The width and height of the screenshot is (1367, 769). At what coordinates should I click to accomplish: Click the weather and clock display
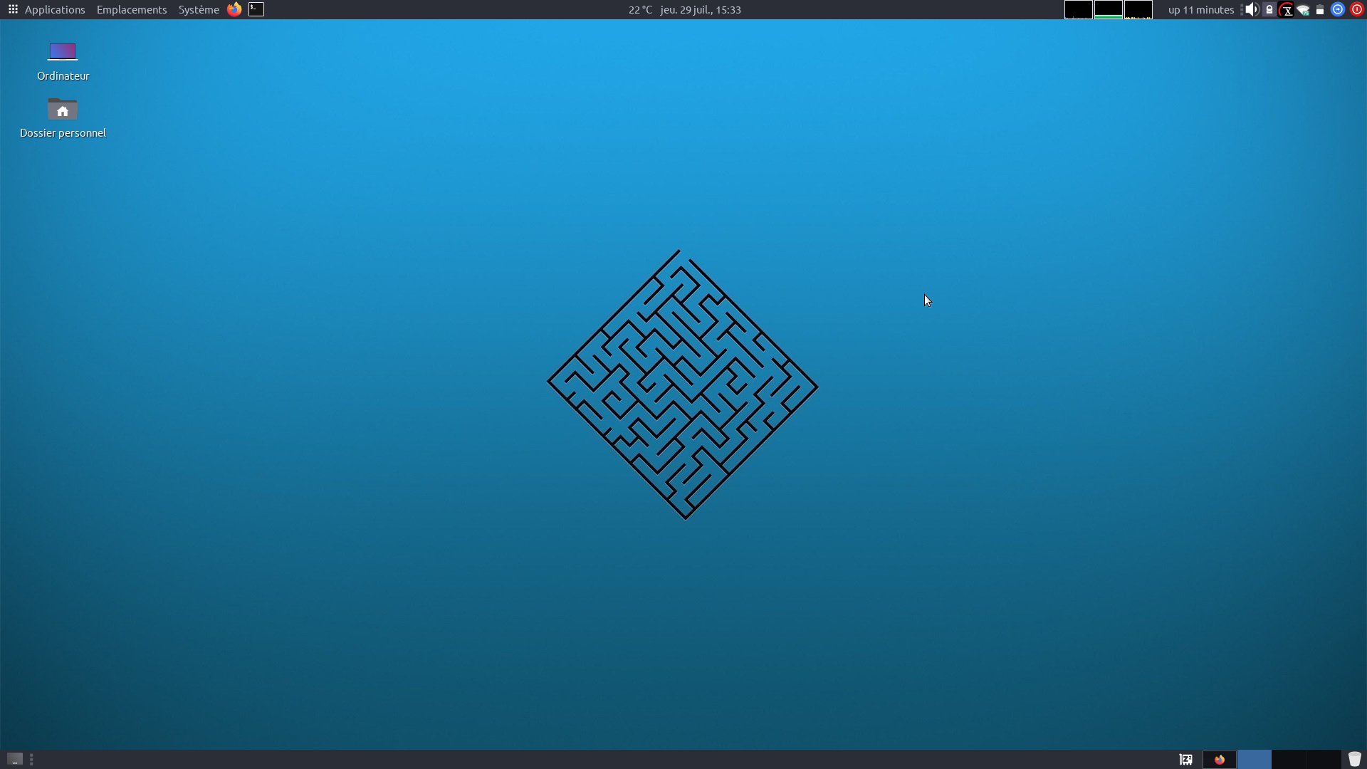(684, 9)
